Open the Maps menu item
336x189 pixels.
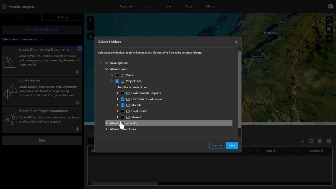point(210,6)
